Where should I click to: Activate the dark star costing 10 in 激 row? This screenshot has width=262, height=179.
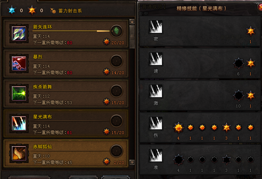point(239,95)
